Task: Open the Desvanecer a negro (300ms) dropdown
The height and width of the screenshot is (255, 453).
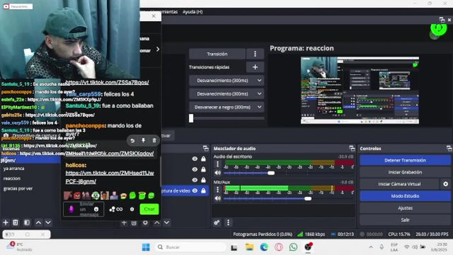Action: (x=226, y=107)
